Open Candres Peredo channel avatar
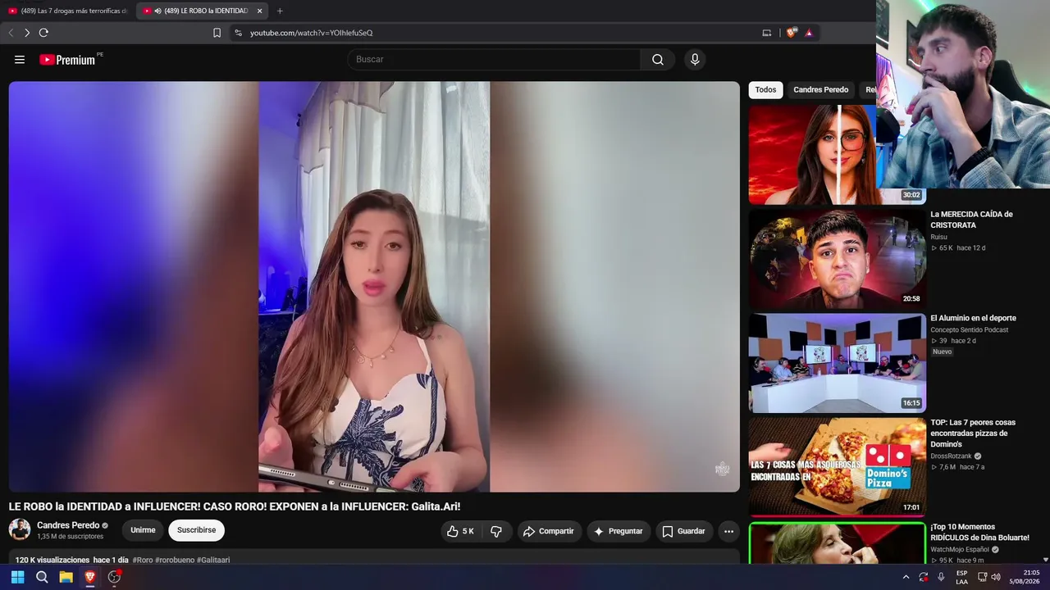Viewport: 1050px width, 590px height. [x=20, y=529]
